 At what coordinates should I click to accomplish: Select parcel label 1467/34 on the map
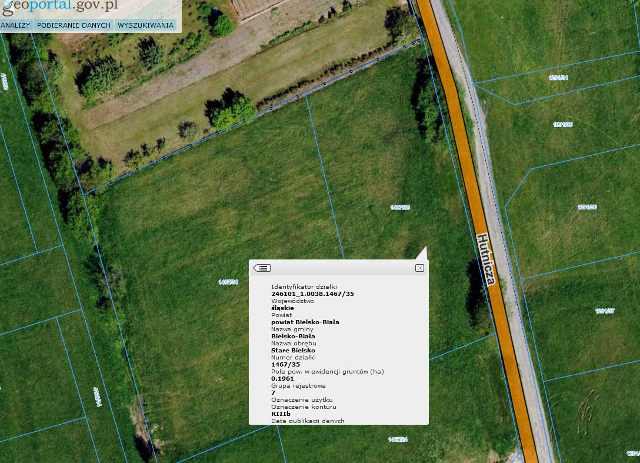point(228,282)
